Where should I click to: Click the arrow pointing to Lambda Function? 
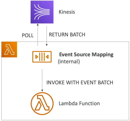click(x=42, y=80)
